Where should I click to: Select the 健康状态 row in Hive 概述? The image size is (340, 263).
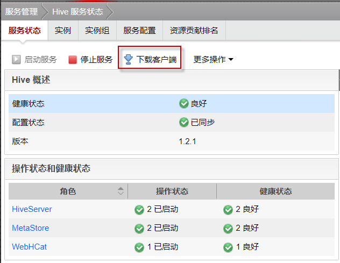click(x=172, y=104)
